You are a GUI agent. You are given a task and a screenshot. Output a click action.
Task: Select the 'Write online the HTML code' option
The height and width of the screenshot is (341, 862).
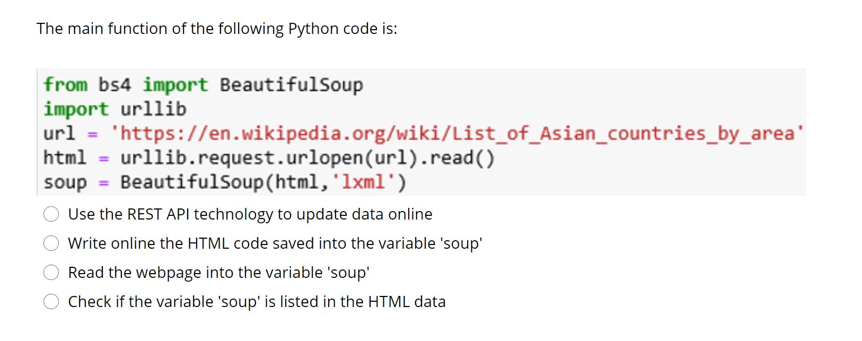click(51, 243)
